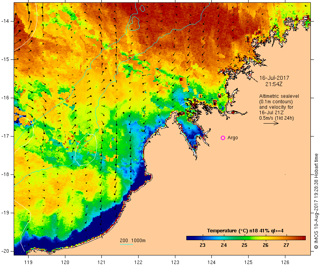This screenshot has width=321, height=266.
Task: Click the 125 longitude axis label
Action: (x=248, y=262)
